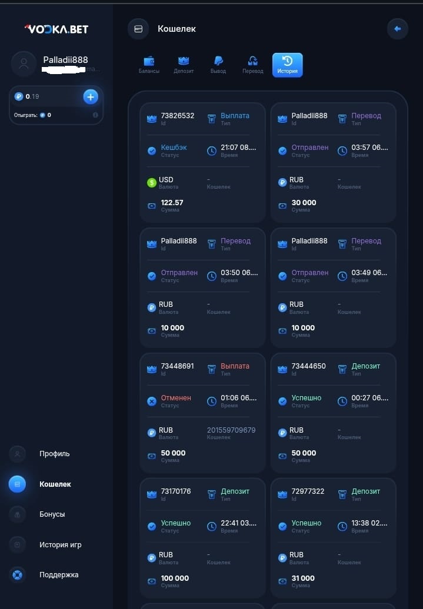
Task: Click the clock icon beside 22:41
Action: pyautogui.click(x=212, y=526)
